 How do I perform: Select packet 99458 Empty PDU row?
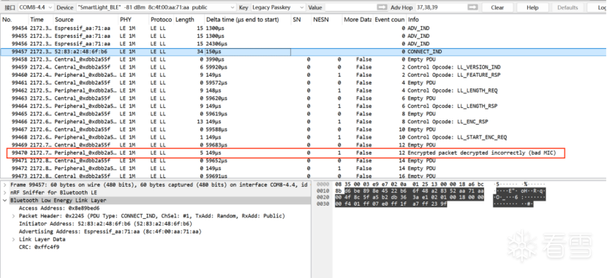[303, 59]
